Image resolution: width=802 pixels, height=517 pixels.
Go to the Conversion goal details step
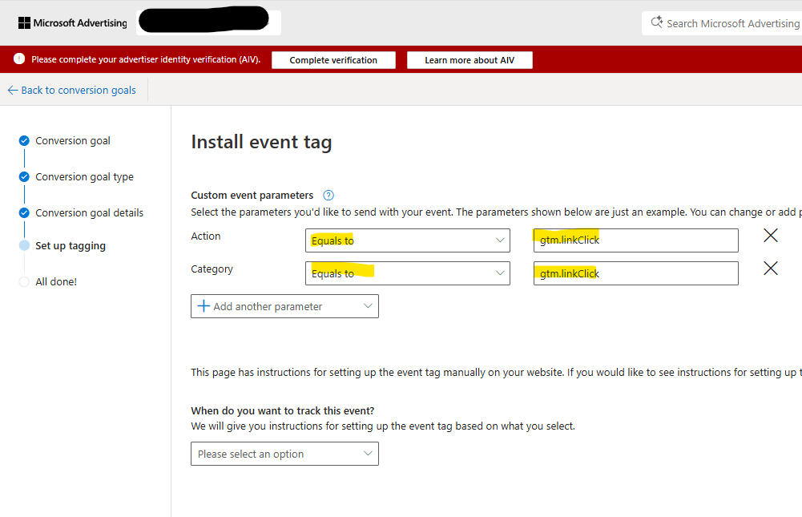point(89,213)
